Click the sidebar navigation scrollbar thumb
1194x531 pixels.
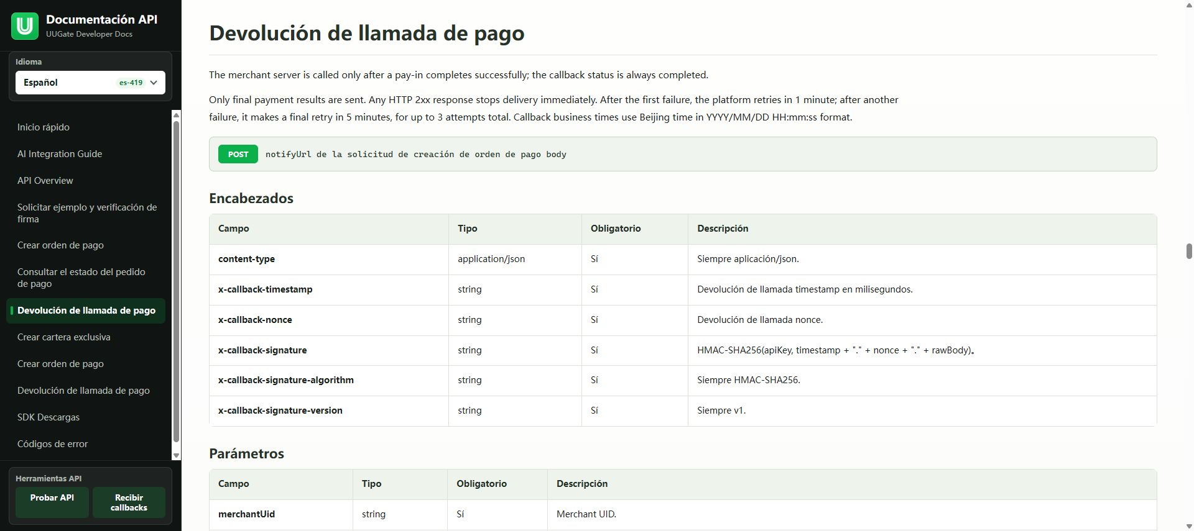tap(176, 281)
